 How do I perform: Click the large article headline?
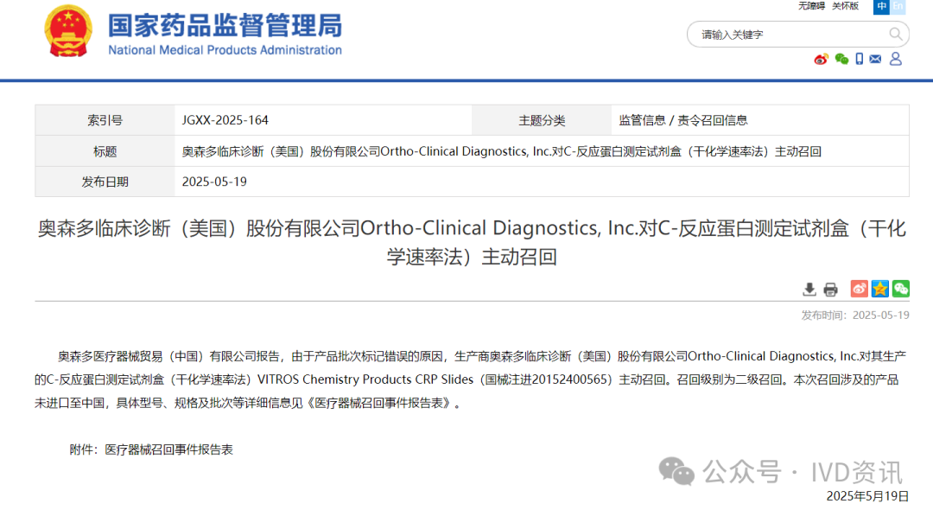point(472,242)
